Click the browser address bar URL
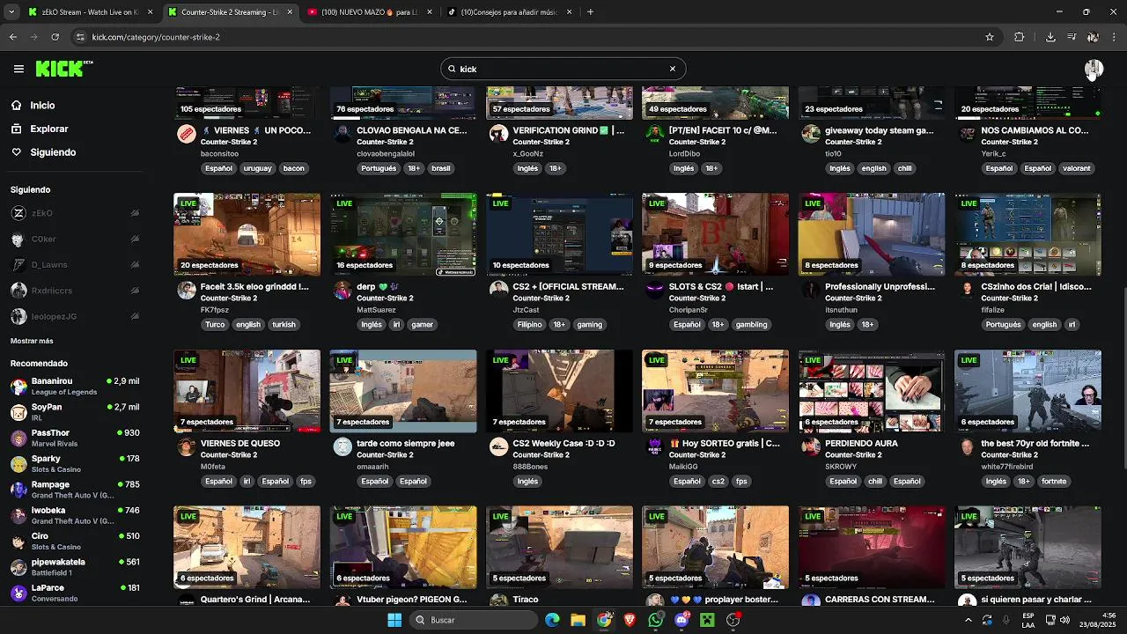Screen dimensions: 1127x634 (156, 37)
